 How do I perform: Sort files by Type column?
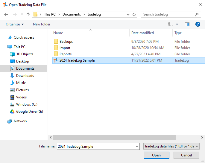(x=178, y=33)
